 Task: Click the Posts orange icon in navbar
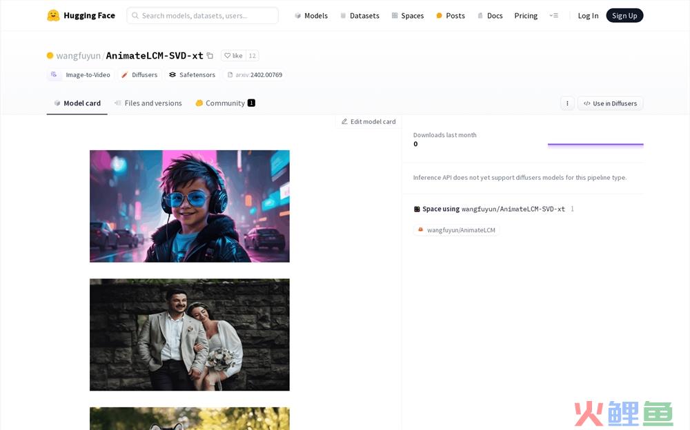439,15
